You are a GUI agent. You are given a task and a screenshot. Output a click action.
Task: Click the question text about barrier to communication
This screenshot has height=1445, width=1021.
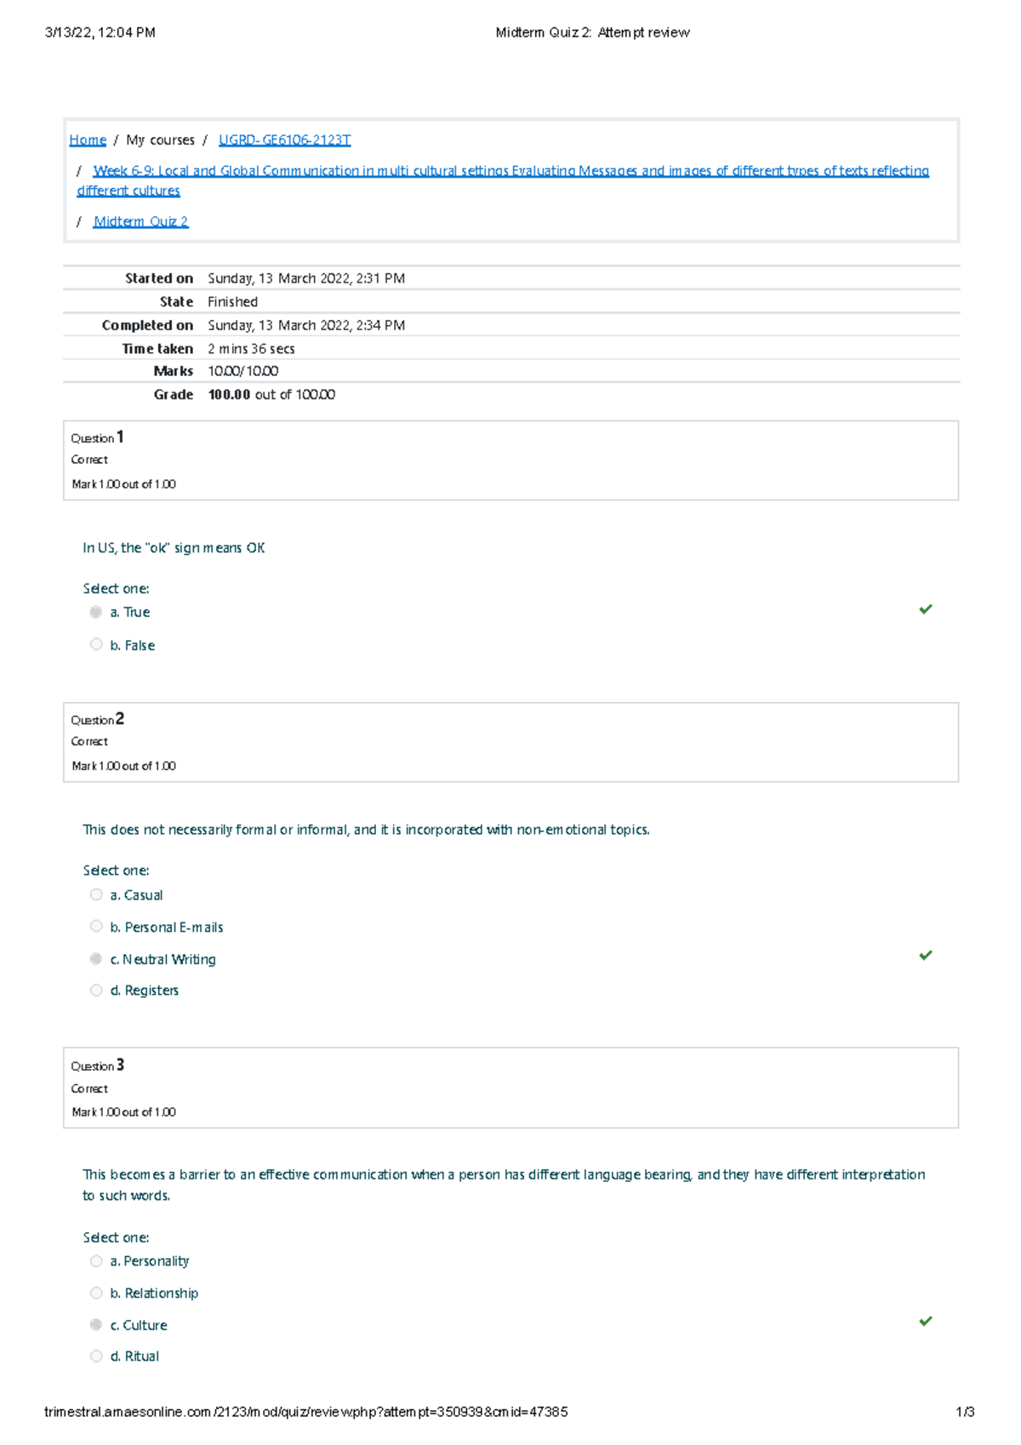pyautogui.click(x=504, y=1185)
